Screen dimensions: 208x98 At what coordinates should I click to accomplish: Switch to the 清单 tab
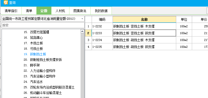coord(29,11)
